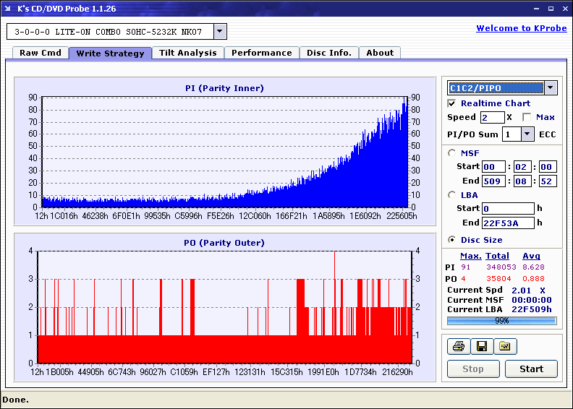Select the LBA radio button
This screenshot has height=409, width=573.
tap(452, 194)
